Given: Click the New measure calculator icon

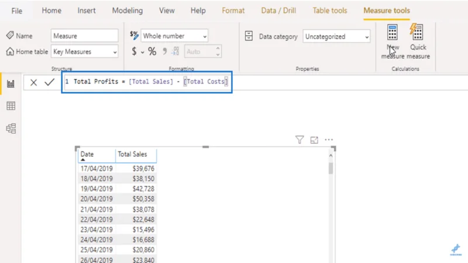Looking at the screenshot, I should point(392,33).
